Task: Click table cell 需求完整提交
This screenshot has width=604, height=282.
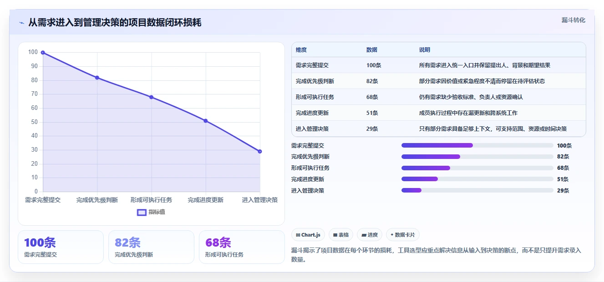Action: 312,65
